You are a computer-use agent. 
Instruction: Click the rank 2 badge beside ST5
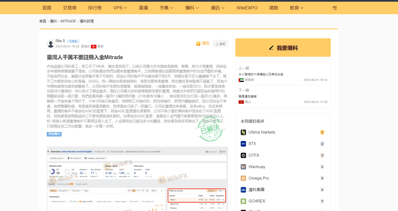click(322, 144)
